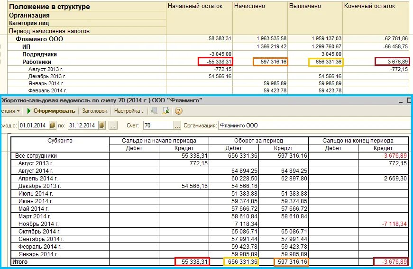This screenshot has width=413, height=269.
Task: Open the Действия dropdown menu
Action: click(x=10, y=111)
